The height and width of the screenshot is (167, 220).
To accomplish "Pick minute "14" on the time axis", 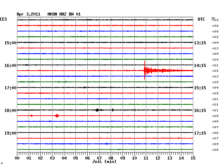I will click(x=181, y=158).
